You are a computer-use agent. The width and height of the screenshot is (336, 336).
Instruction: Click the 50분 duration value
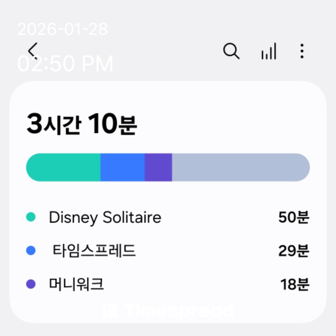[293, 217]
